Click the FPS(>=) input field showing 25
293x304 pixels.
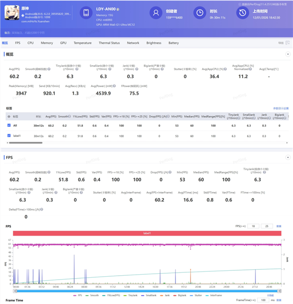coord(267,226)
